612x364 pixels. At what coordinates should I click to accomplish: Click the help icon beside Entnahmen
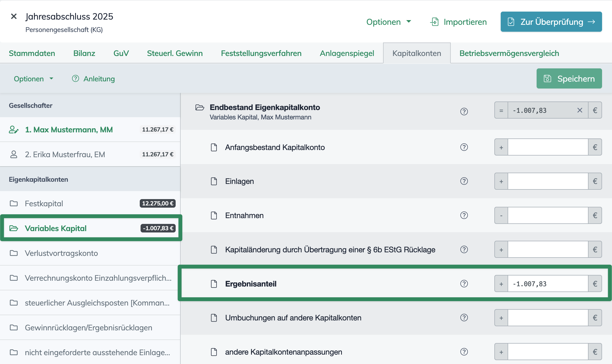[464, 215]
